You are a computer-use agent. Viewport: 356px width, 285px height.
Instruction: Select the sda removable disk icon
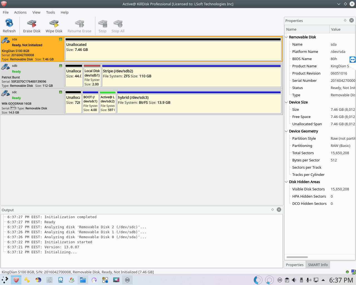tap(5, 41)
